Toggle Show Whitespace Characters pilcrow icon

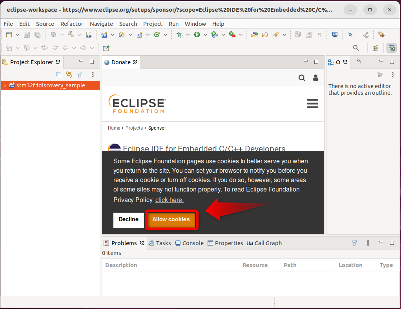(x=319, y=34)
